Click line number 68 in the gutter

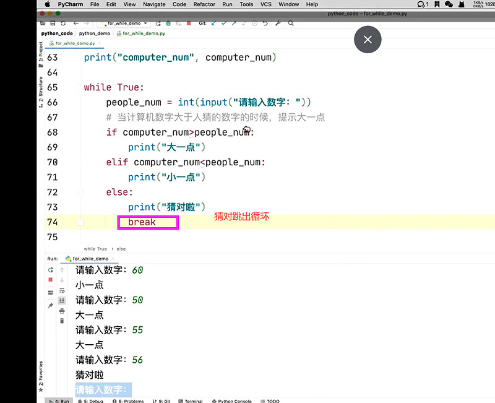(x=53, y=132)
